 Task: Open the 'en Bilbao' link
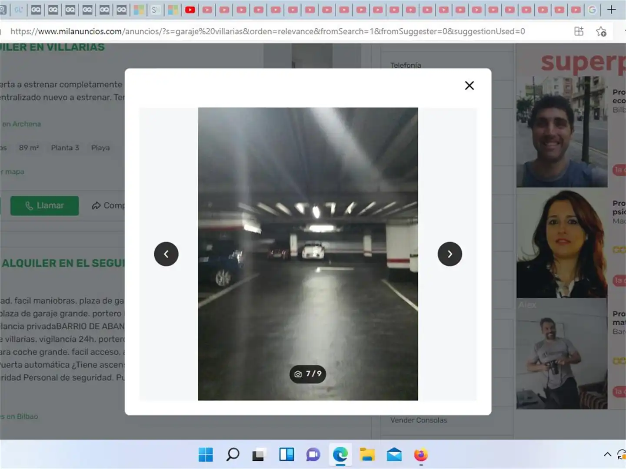(x=19, y=416)
